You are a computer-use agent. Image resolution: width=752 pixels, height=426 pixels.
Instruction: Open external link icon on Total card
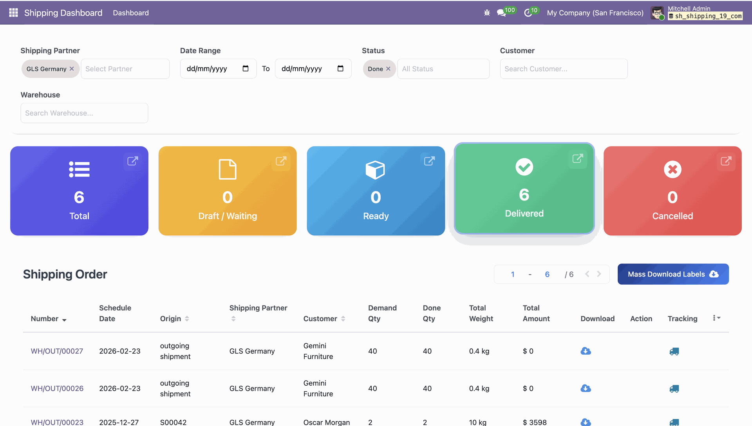click(133, 161)
